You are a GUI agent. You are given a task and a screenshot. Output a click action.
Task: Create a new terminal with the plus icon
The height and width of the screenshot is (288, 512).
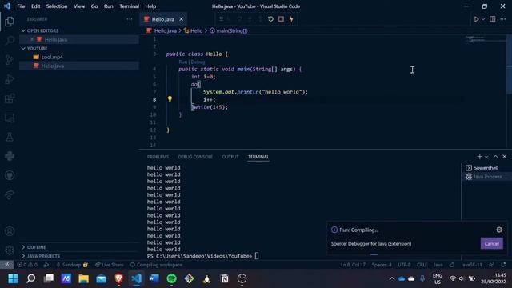(479, 157)
